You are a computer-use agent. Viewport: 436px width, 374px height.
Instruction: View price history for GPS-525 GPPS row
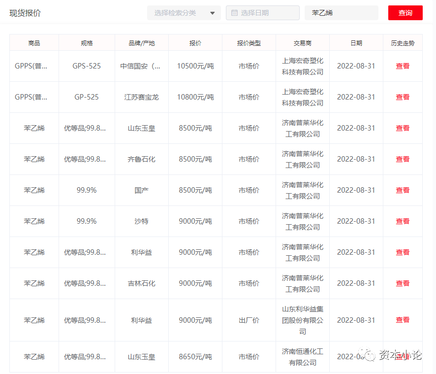coord(403,66)
